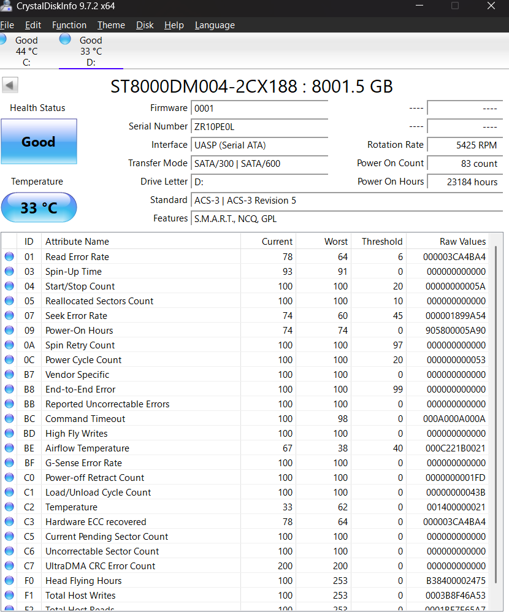The width and height of the screenshot is (509, 614).
Task: Click the previous disk arrow button
Action: (10, 85)
